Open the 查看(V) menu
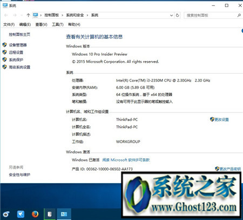 41,24
